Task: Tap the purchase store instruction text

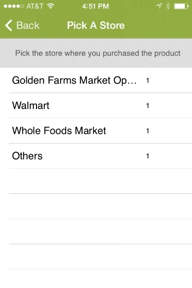Action: pos(98,53)
